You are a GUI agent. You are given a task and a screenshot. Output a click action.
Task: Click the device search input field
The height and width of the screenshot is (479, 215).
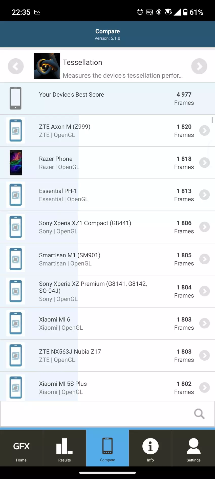point(96,414)
